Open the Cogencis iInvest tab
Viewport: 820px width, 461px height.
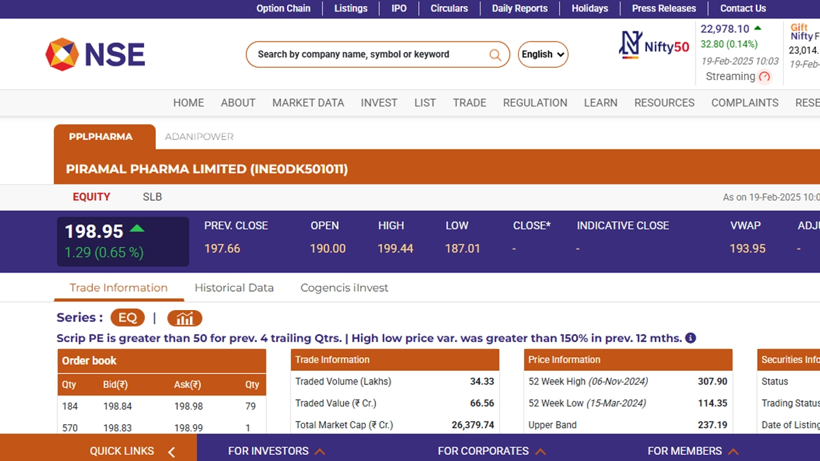(x=344, y=288)
